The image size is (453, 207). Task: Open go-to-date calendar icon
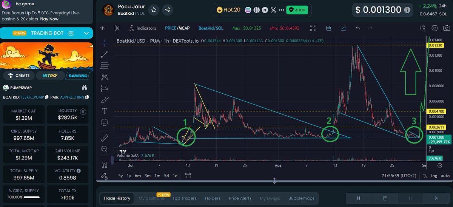click(188, 175)
